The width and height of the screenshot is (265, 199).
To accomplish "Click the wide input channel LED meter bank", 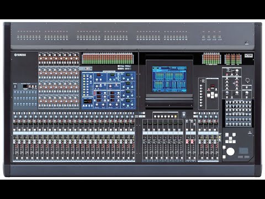I will tap(108, 59).
